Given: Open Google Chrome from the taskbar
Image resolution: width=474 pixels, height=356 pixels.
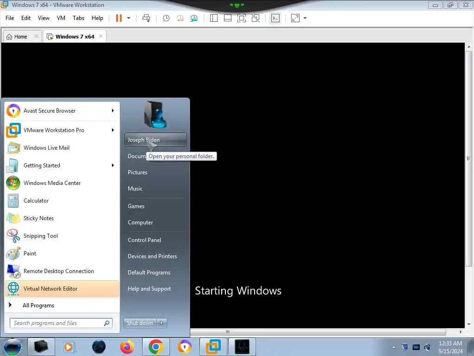Looking at the screenshot, I should pyautogui.click(x=156, y=347).
